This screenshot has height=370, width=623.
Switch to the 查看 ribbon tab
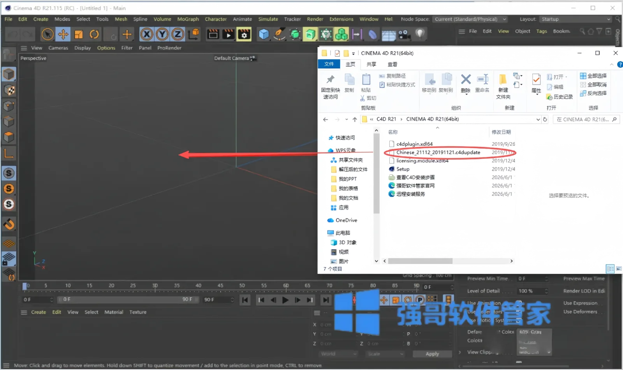point(392,64)
